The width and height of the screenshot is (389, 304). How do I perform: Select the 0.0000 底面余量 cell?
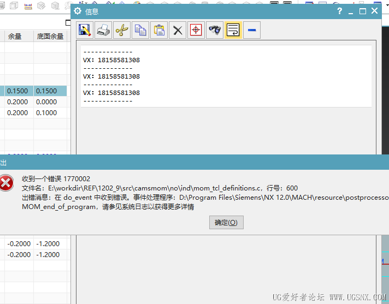(50, 102)
